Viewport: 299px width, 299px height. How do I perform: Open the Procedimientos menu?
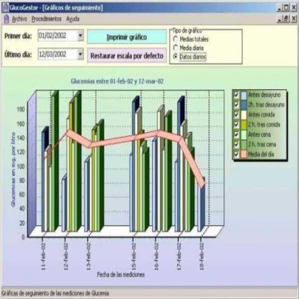tap(46, 19)
